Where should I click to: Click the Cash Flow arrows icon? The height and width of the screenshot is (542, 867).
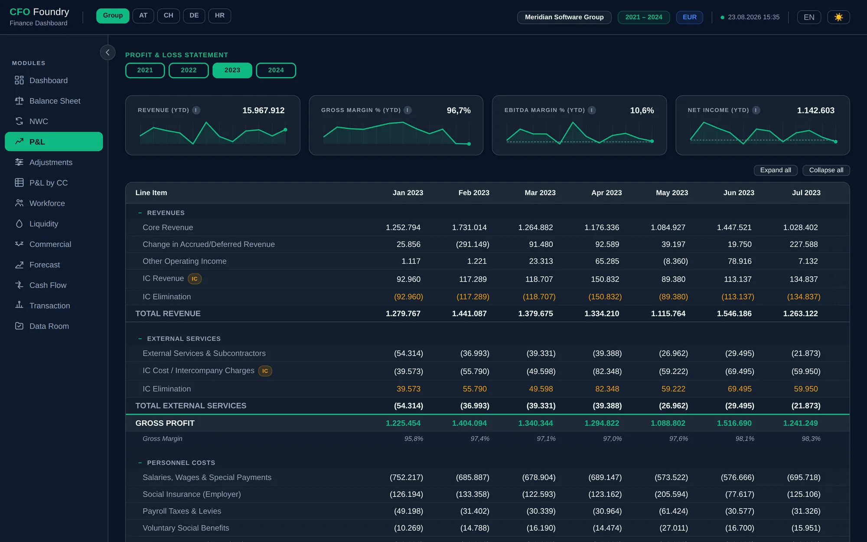(x=19, y=285)
